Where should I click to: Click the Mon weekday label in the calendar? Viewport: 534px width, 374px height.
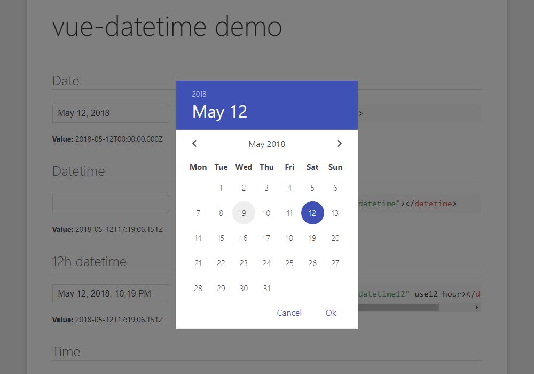[198, 167]
